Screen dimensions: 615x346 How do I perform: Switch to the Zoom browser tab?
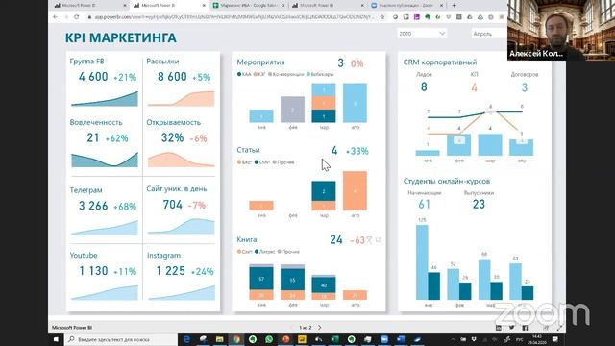(406, 6)
